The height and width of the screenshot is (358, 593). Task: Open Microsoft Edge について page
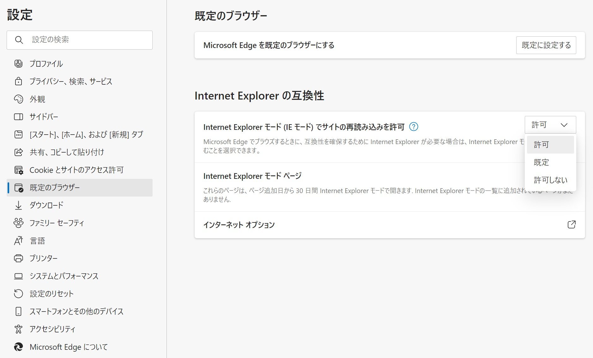[80, 347]
